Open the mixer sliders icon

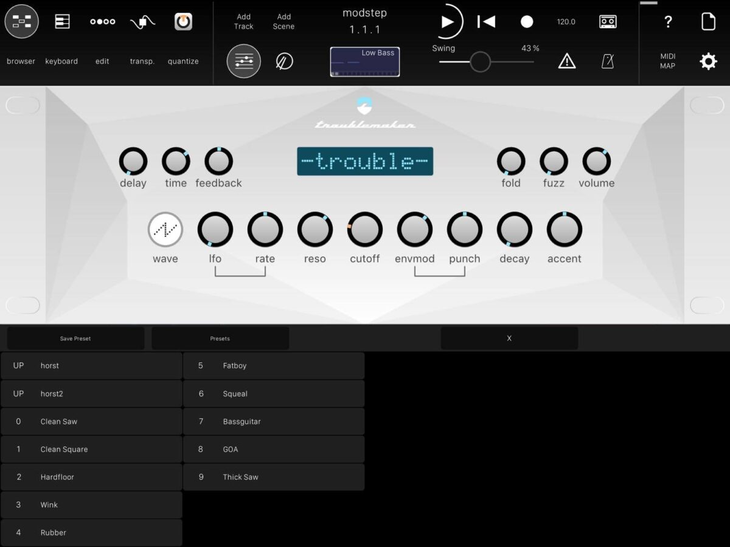point(244,61)
